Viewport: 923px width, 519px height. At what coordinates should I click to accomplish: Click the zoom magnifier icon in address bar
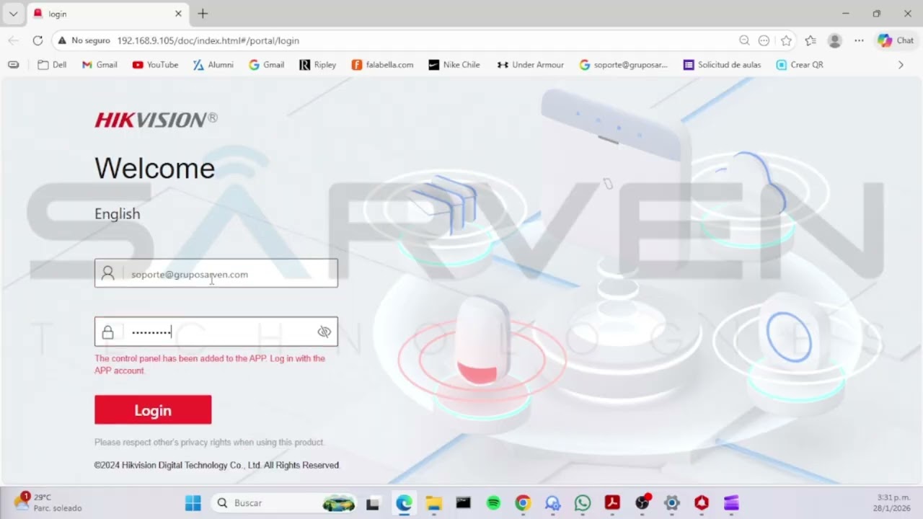[744, 40]
